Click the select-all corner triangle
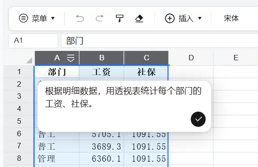The image size is (258, 167). pyautogui.click(x=29, y=60)
